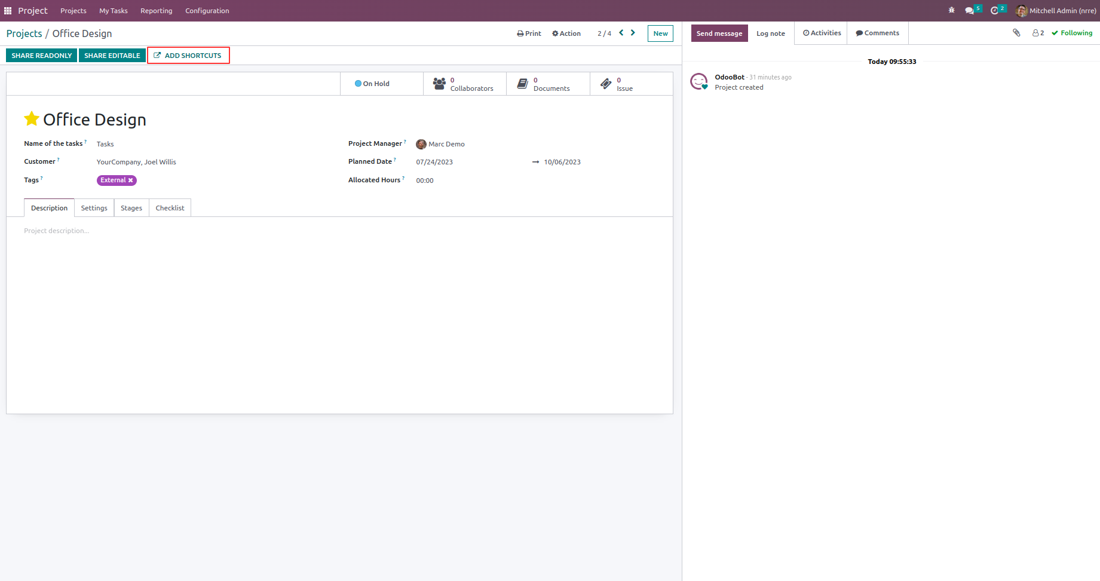
Task: Open the Activities chatter button
Action: (x=822, y=33)
